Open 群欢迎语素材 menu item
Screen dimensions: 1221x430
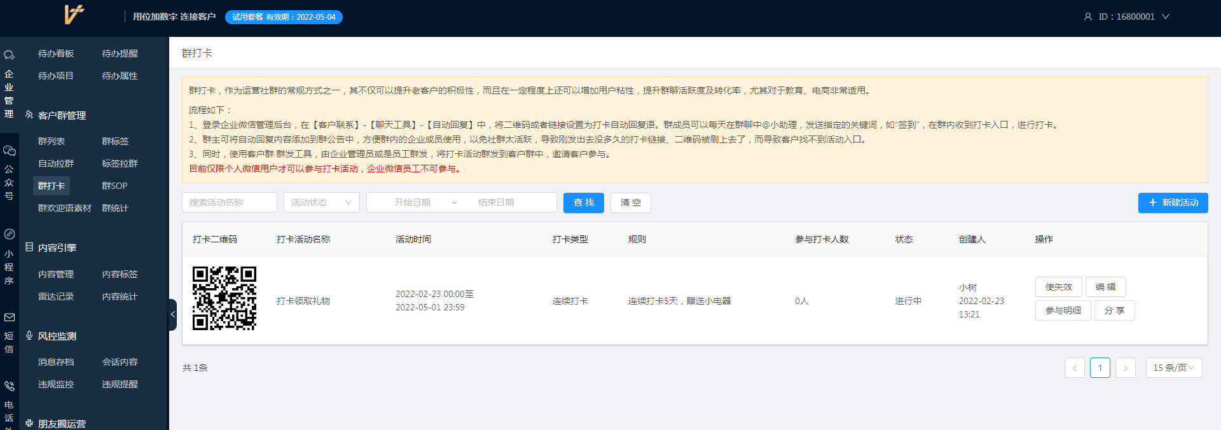pos(65,208)
